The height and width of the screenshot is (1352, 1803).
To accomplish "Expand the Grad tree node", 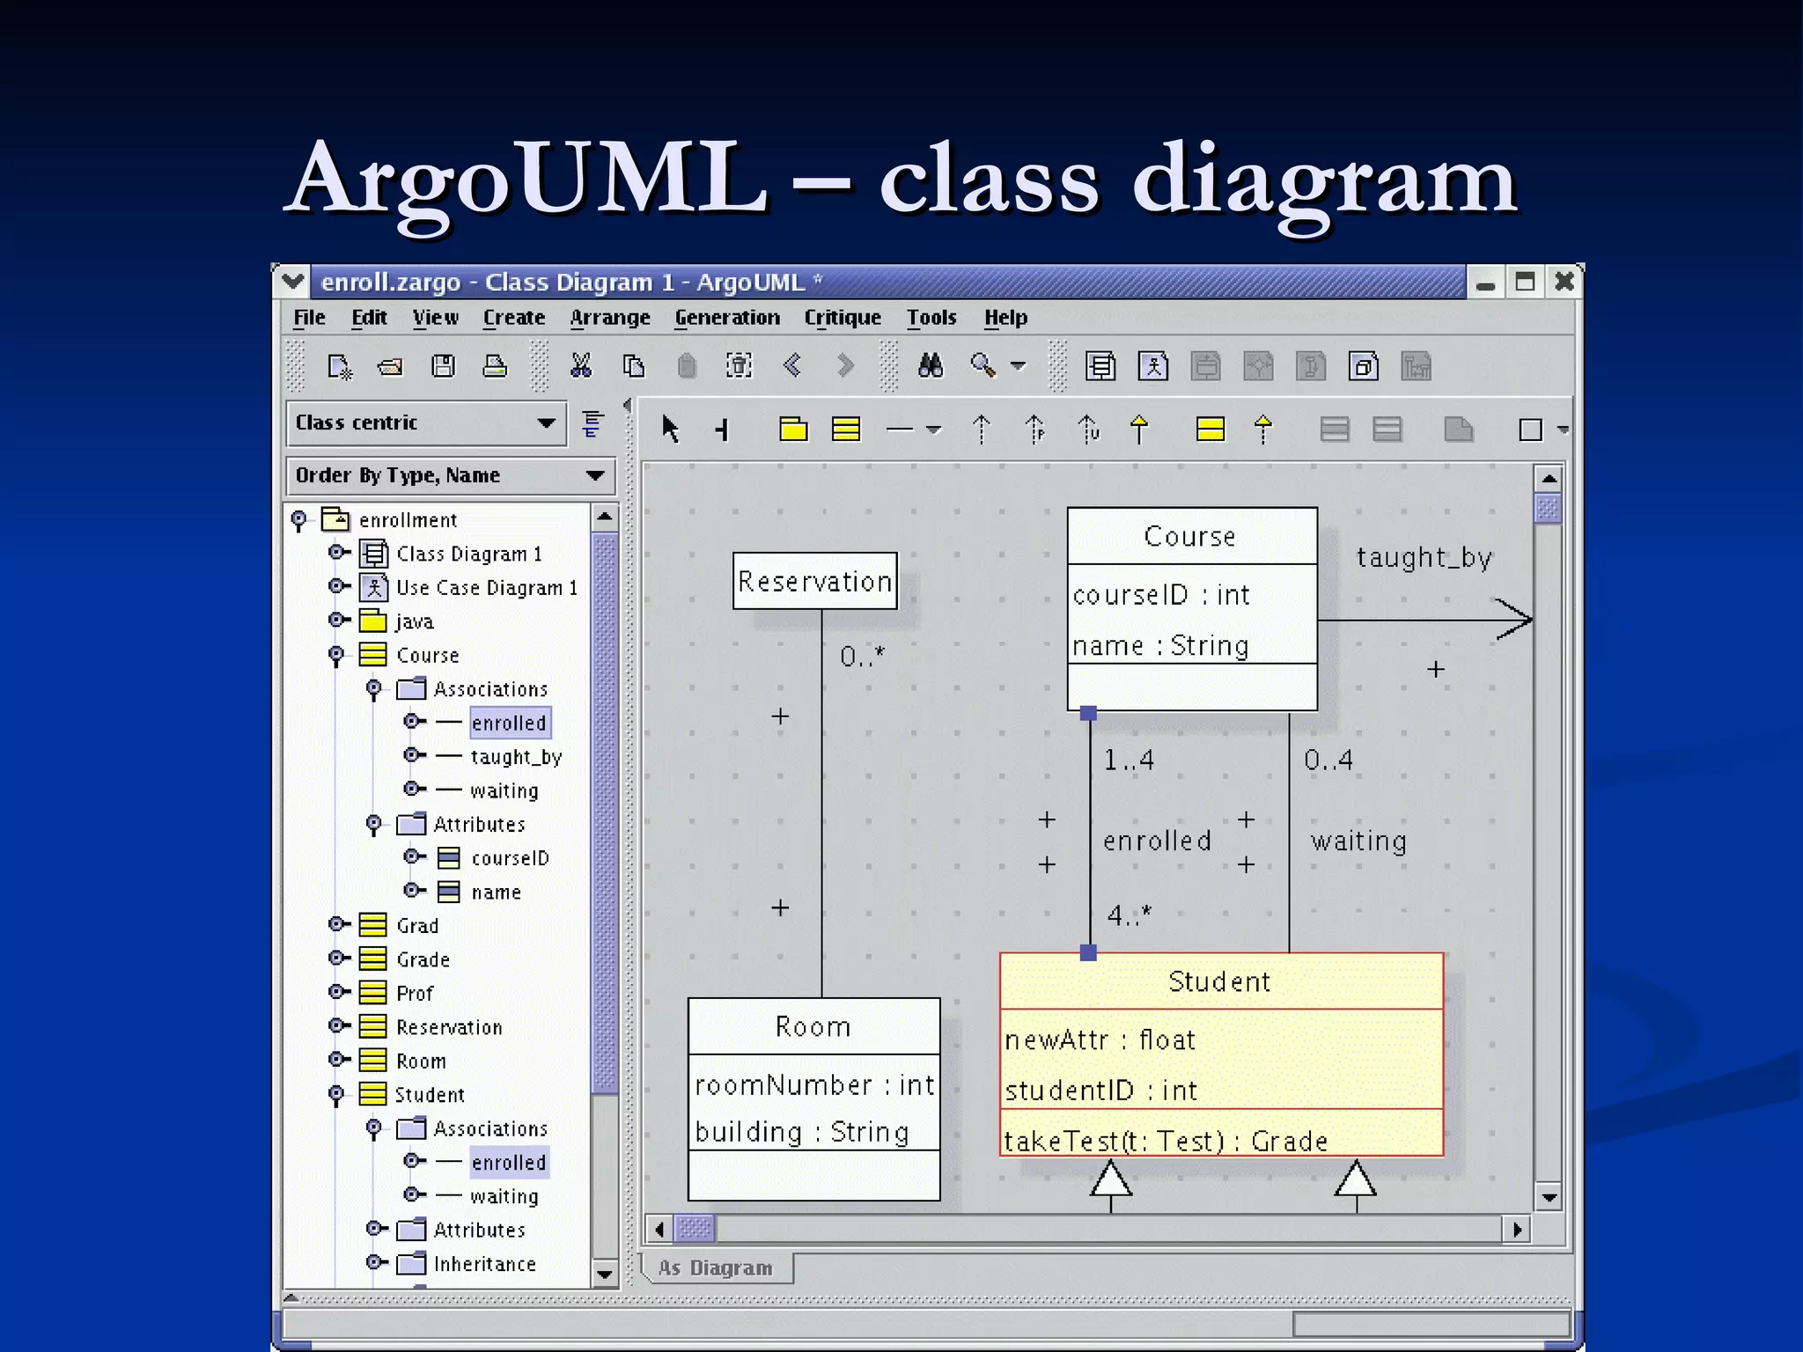I will click(x=338, y=924).
